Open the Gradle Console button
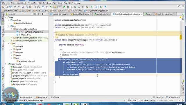 point(173,97)
